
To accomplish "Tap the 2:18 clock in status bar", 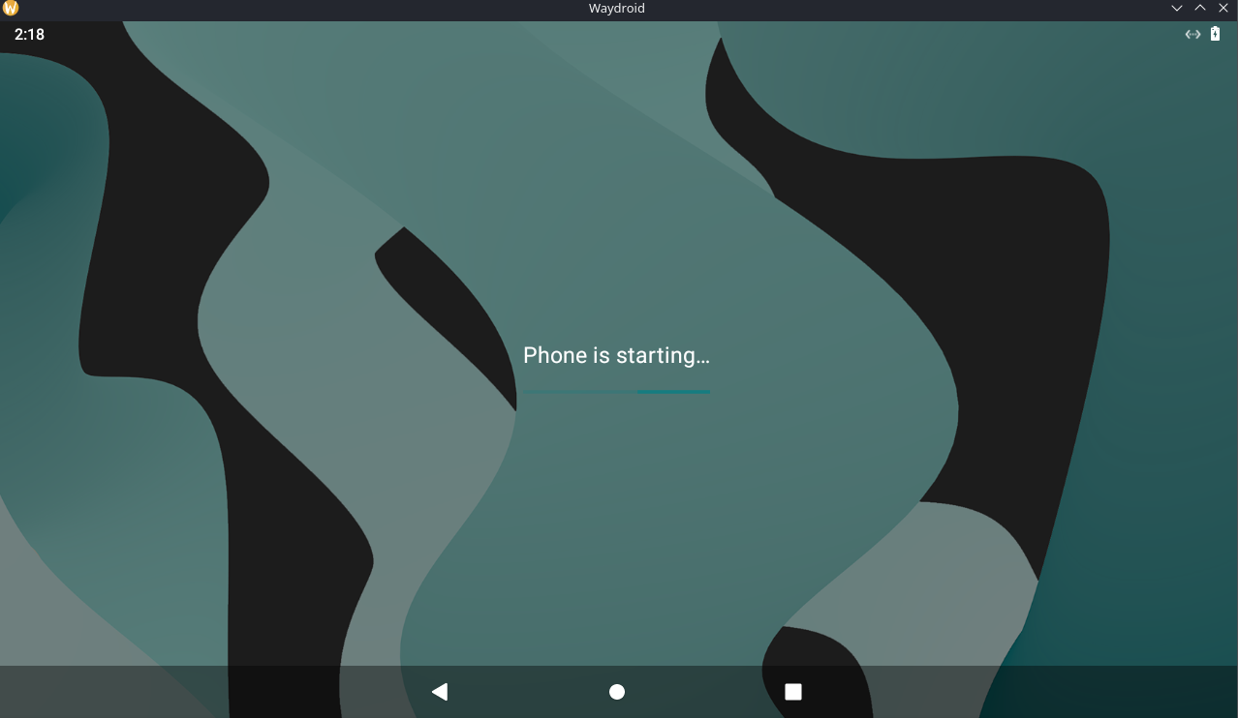I will 29,34.
